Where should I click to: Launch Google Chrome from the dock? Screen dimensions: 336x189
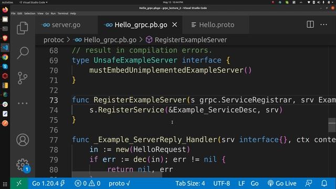(5, 57)
